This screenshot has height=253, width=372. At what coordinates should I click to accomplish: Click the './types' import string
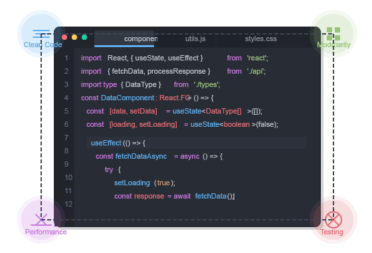[207, 84]
